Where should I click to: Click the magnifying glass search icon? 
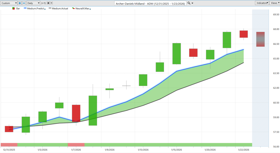coord(189,3)
